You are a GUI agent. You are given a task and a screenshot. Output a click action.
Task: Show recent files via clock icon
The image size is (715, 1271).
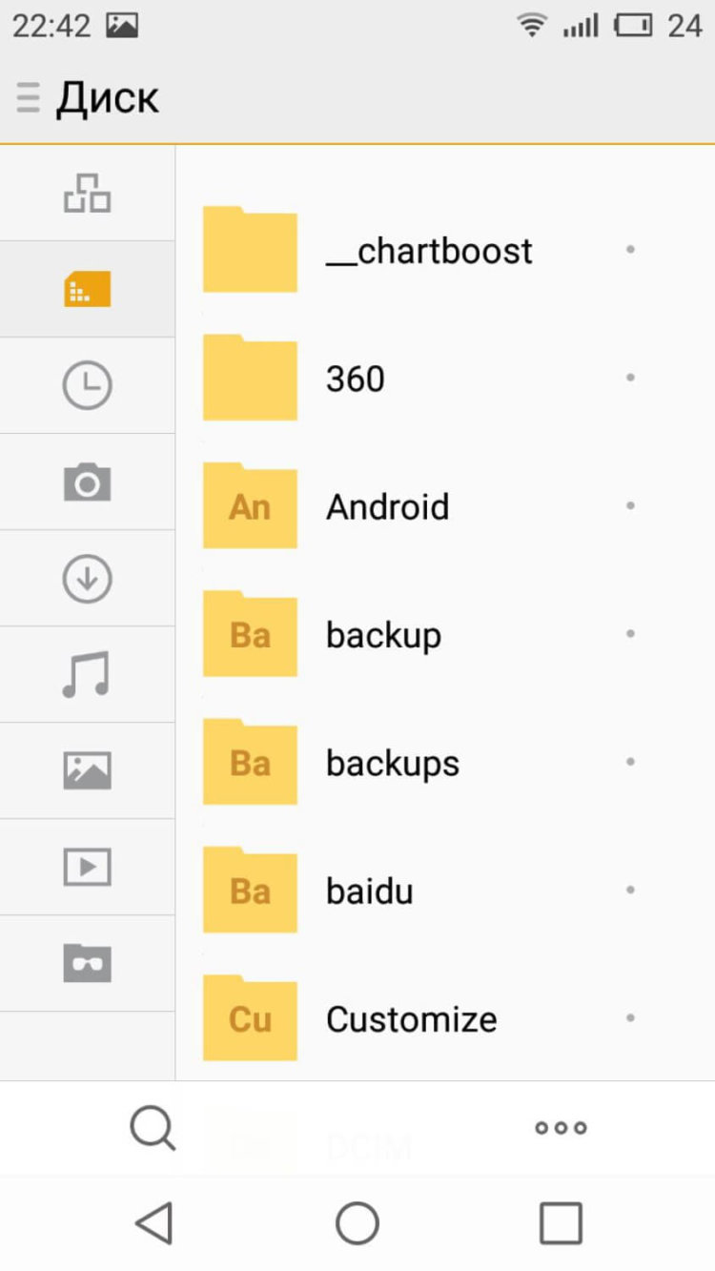coord(87,385)
